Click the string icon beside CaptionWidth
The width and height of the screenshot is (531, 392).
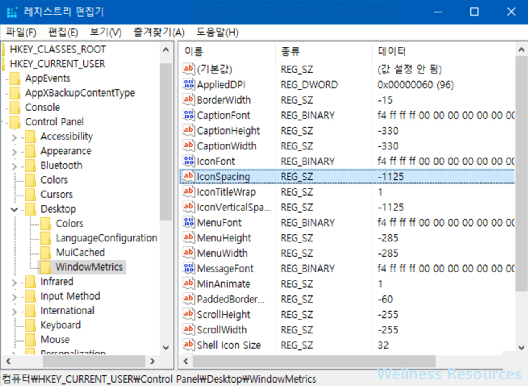pos(188,146)
